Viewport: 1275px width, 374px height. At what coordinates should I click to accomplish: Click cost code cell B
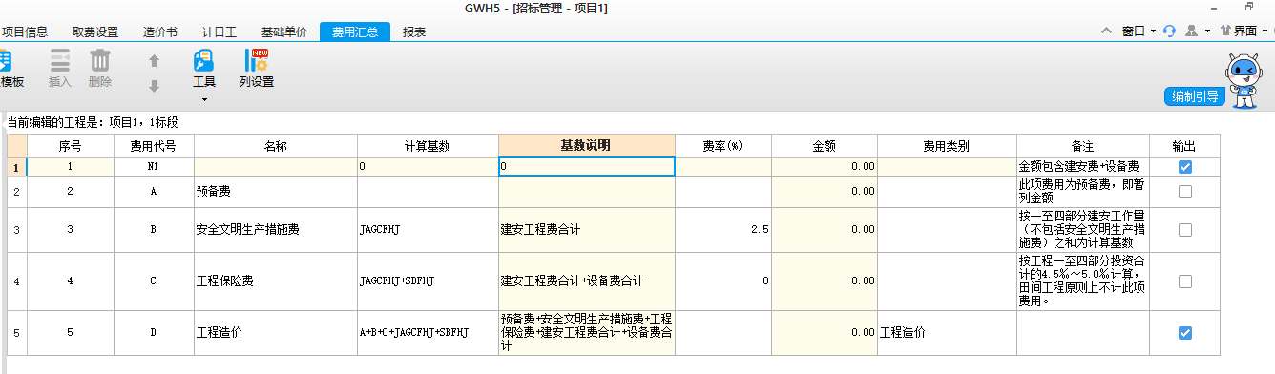[153, 230]
